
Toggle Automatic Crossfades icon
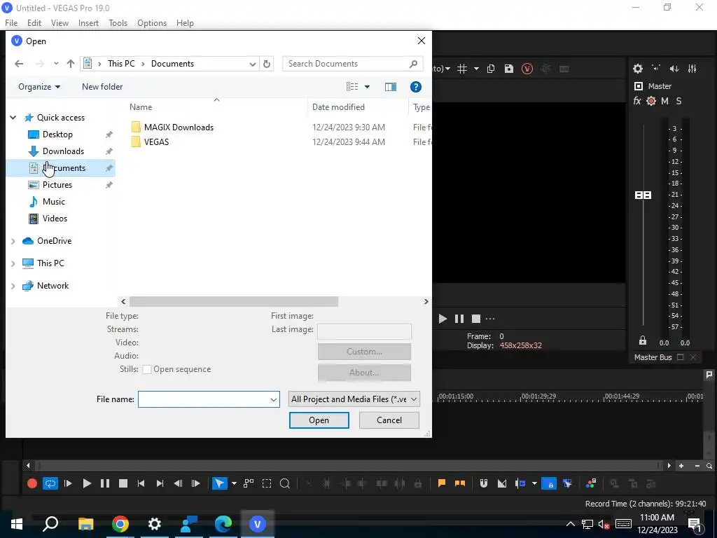[502, 483]
